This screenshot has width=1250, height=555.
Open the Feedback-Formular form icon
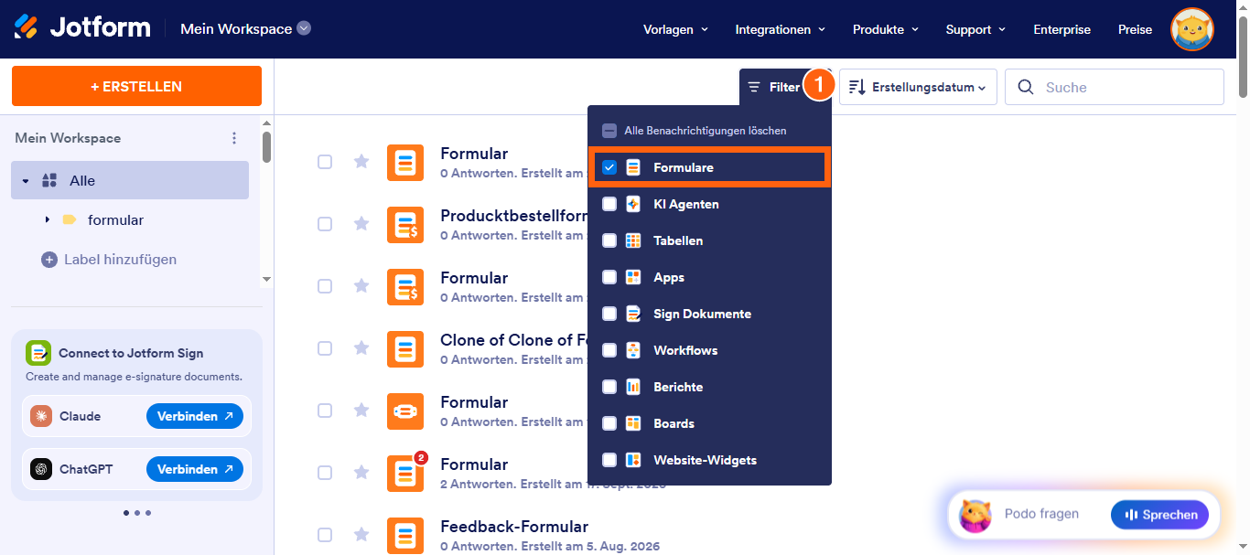coord(405,535)
